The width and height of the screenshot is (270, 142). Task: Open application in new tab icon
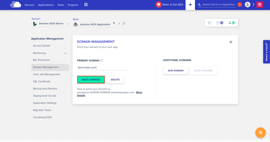[124, 24]
